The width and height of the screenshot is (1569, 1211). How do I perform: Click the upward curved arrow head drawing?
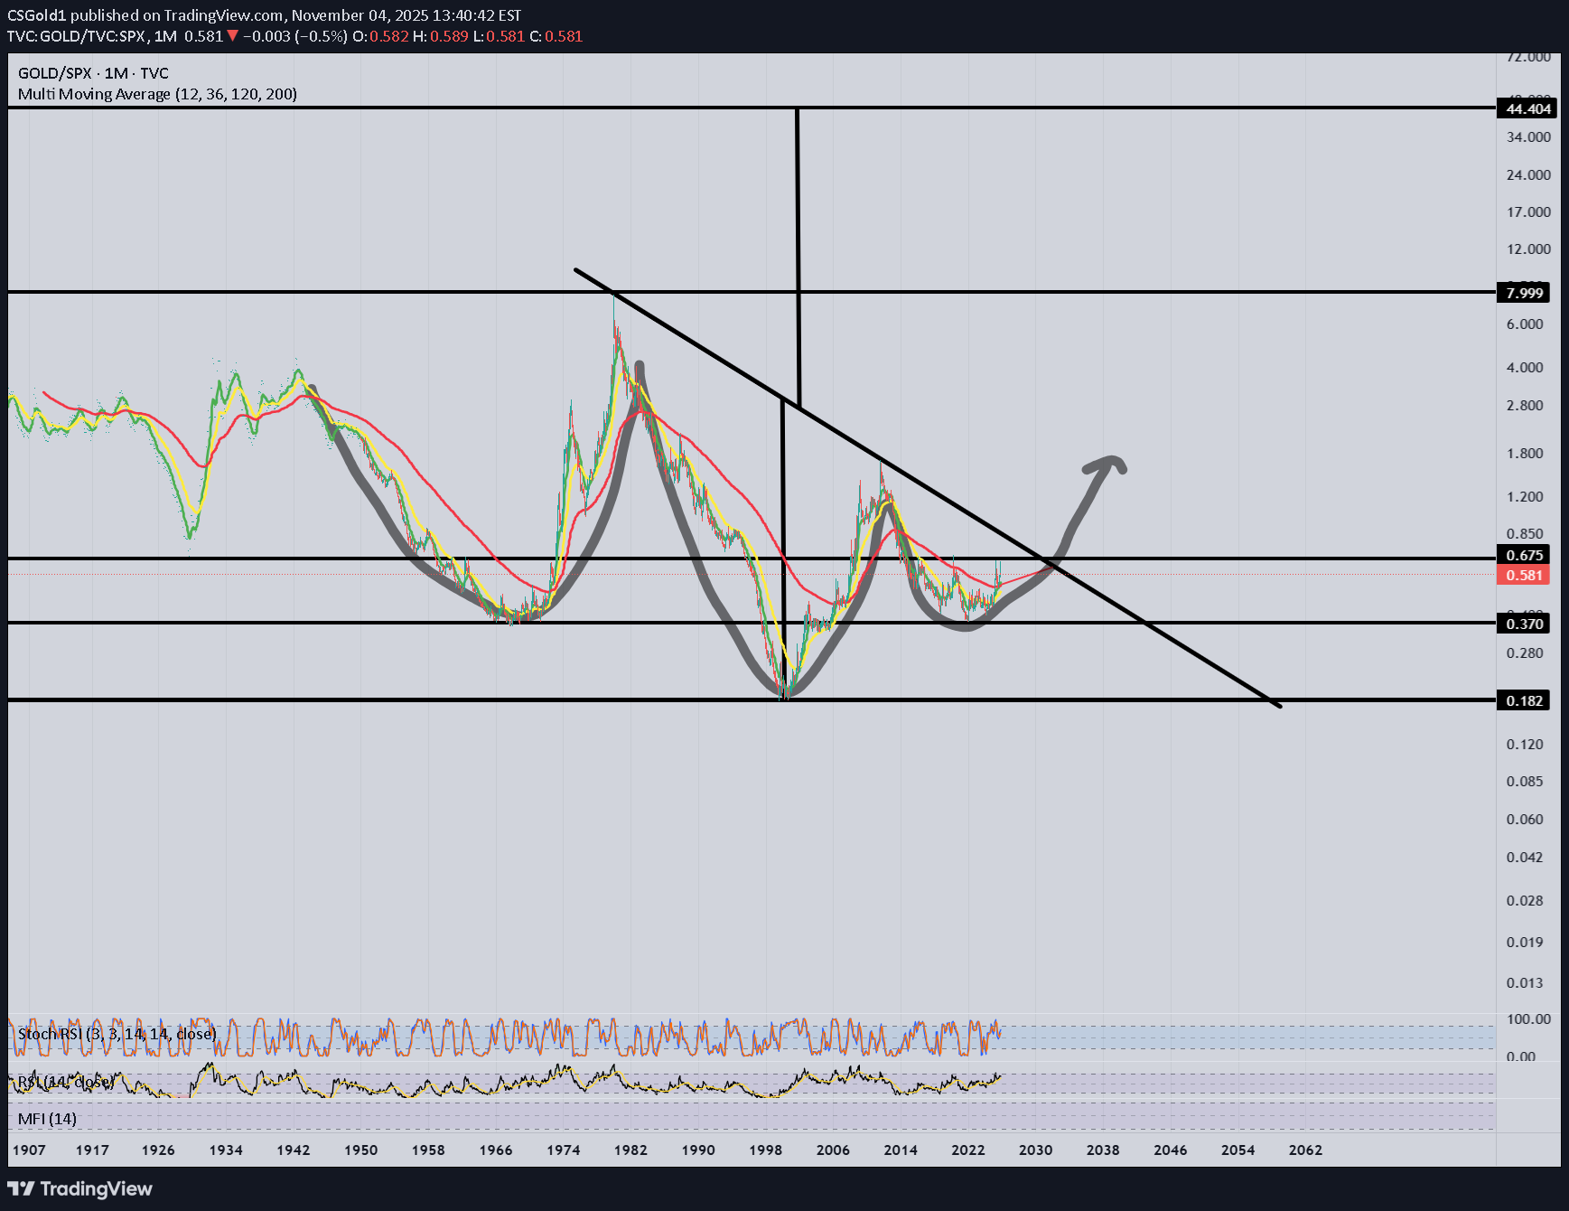(1107, 465)
